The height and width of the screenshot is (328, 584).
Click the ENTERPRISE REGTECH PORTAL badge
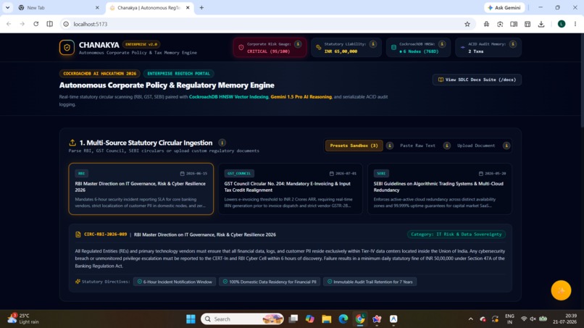coord(178,73)
